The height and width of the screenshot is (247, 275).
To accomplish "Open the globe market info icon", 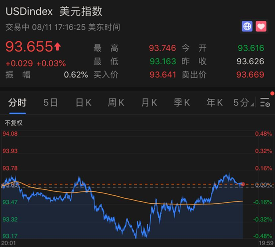I will [x=247, y=26].
